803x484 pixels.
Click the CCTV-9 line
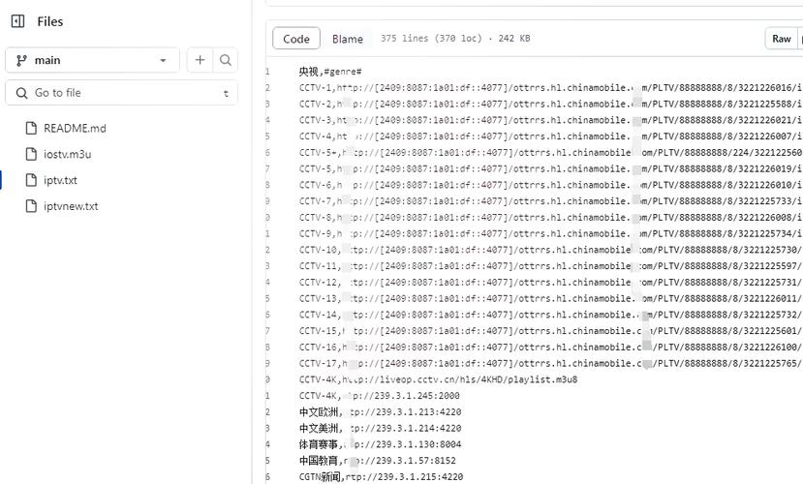point(551,234)
